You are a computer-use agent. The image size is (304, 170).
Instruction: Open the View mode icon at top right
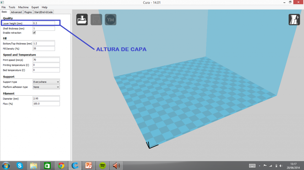point(294,20)
